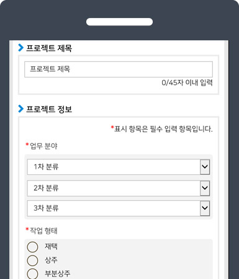Open the 3차 분류 category dropdown
Image resolution: width=239 pixels, height=279 pixels.
(x=119, y=208)
